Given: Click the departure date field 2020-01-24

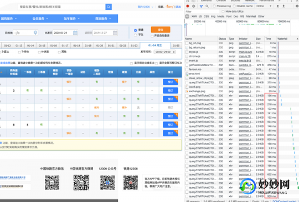Looking at the screenshot, I should point(65,33).
